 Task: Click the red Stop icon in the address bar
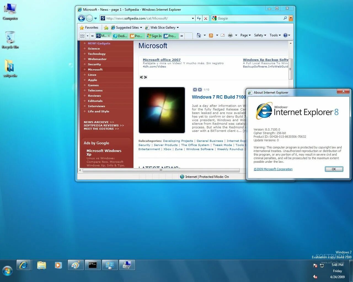[206, 18]
